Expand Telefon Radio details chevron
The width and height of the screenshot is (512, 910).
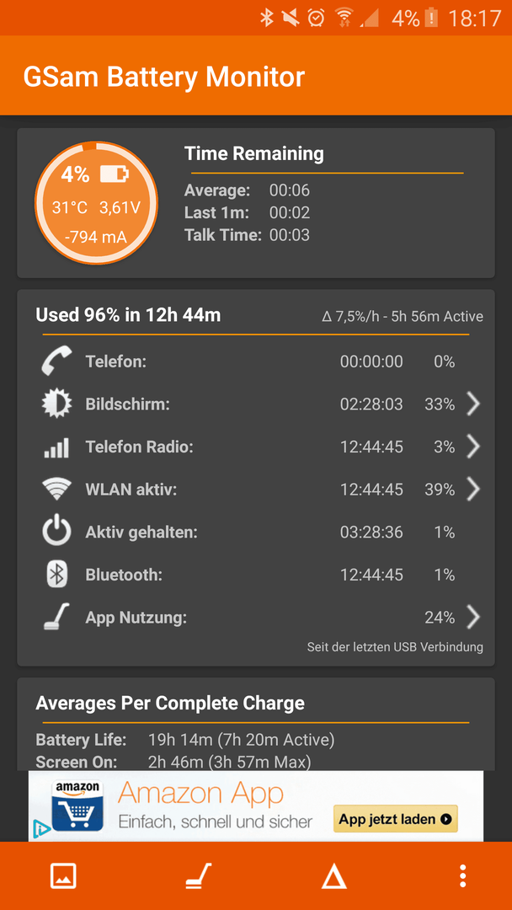coord(473,447)
